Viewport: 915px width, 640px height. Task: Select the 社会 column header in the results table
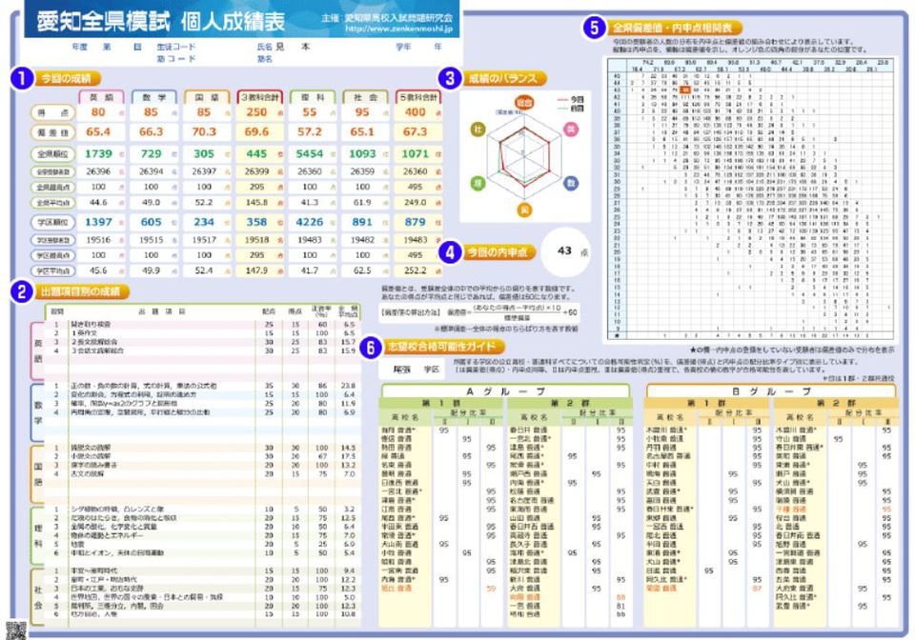(x=365, y=97)
